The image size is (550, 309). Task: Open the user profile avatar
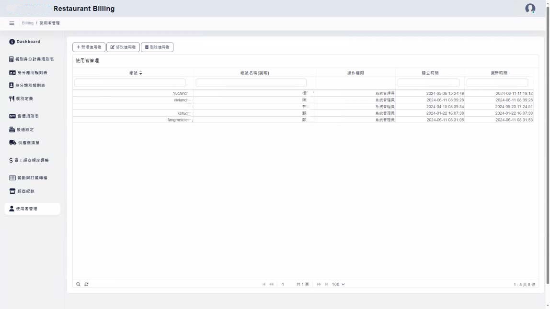[x=530, y=8]
